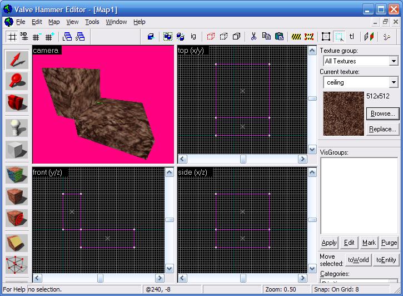Select the Apply current texture tool
Screen dimensions: 403x296
[x=17, y=196]
